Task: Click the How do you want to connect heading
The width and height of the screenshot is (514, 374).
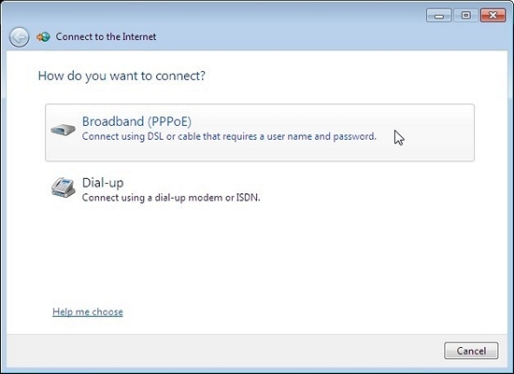Action: click(x=121, y=76)
